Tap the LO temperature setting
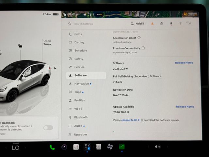The width and height of the screenshot is (209, 157). pyautogui.click(x=16, y=148)
